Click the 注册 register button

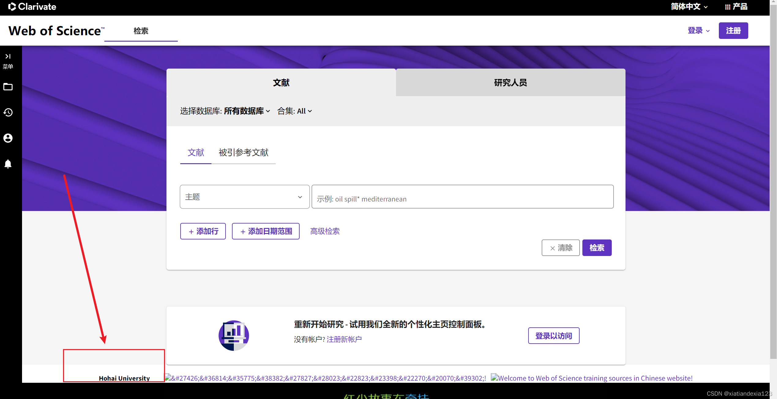[x=733, y=31]
